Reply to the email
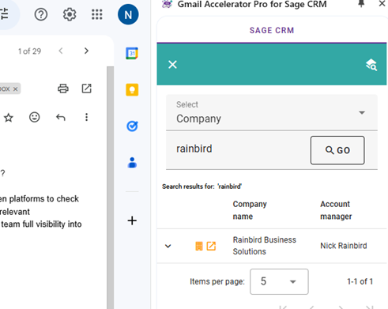The image size is (388, 309). click(x=61, y=117)
